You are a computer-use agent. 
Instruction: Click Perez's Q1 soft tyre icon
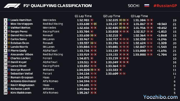92,31
